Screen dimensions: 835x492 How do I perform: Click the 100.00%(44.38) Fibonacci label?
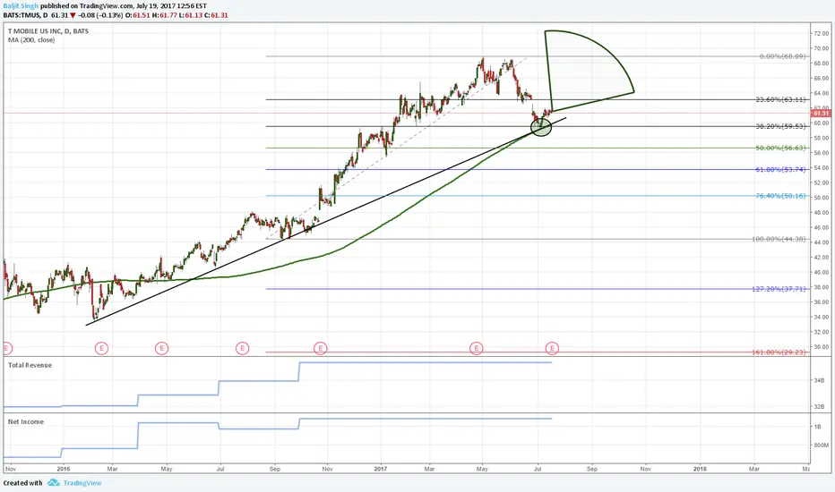click(x=779, y=240)
